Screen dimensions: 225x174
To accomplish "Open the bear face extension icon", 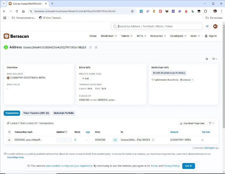I will coord(167,11).
